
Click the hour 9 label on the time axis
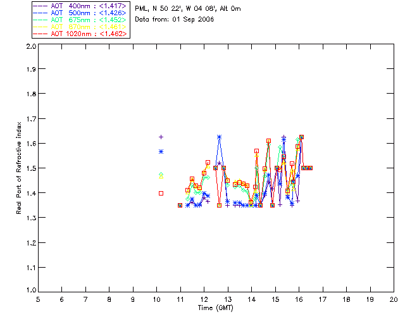tap(133, 299)
